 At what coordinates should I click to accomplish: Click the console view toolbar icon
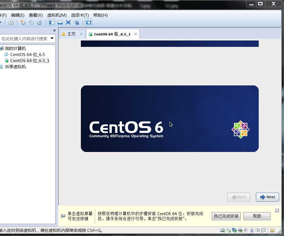pos(89,22)
